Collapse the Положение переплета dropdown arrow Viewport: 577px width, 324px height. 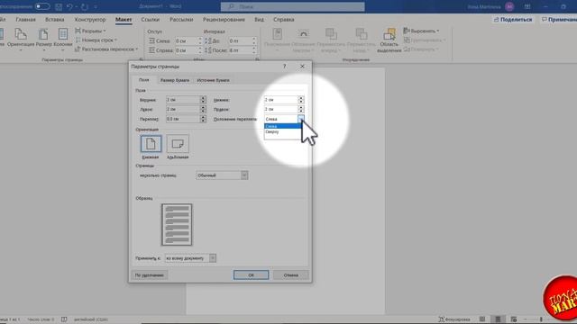tap(301, 119)
